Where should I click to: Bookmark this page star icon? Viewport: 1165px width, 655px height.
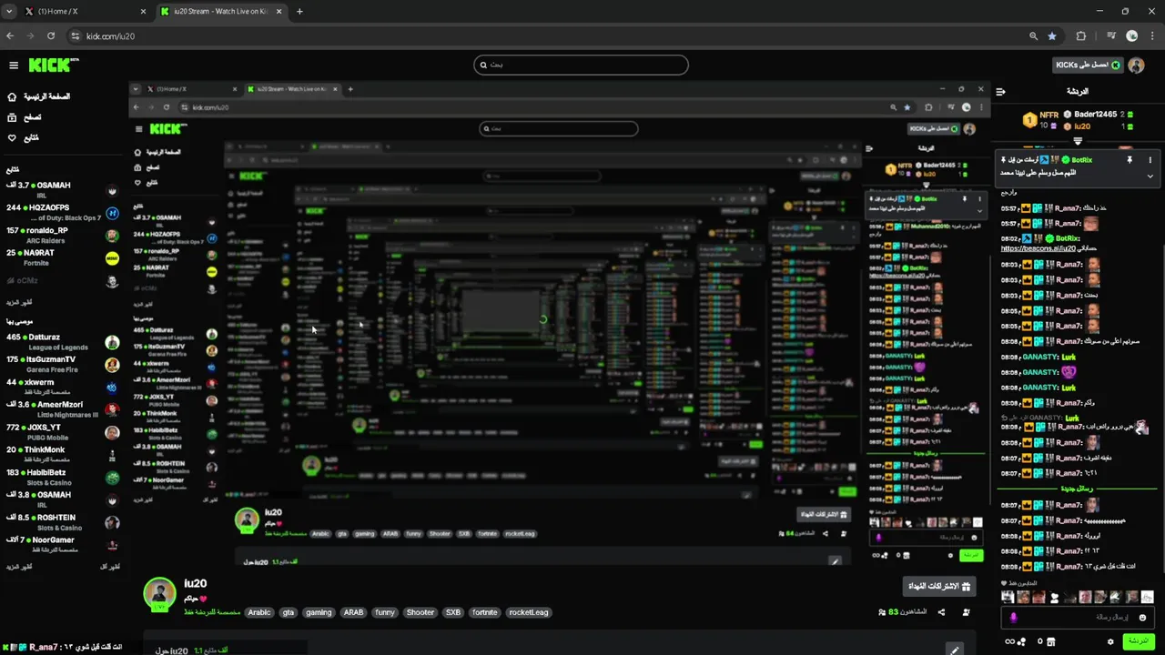coord(1052,35)
